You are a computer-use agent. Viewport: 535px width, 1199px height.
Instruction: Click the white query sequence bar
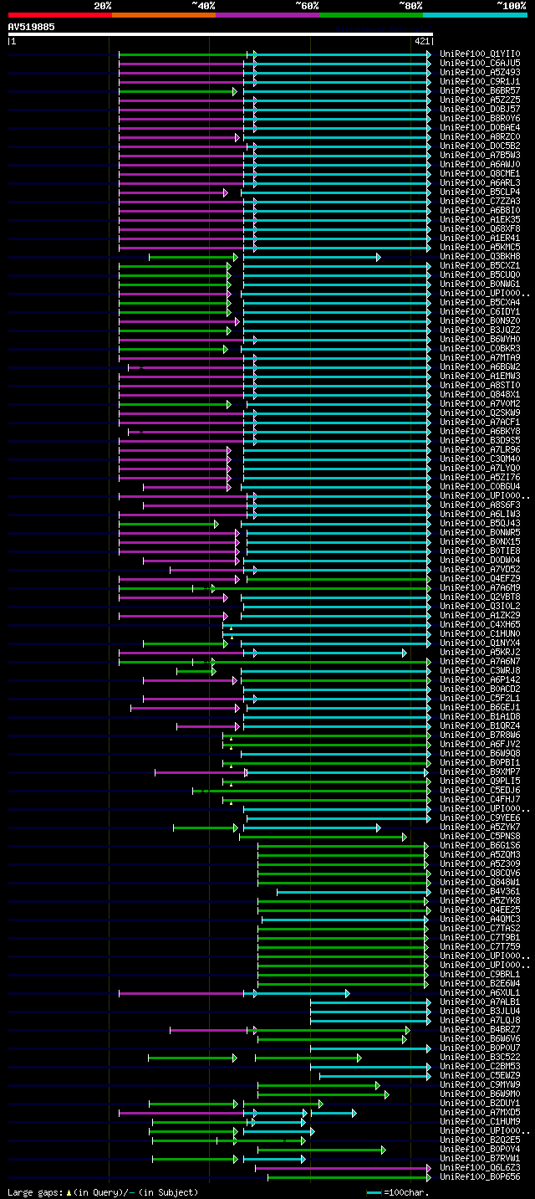pyautogui.click(x=221, y=34)
